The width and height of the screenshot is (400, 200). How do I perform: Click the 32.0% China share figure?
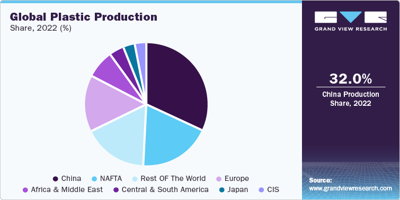click(x=351, y=79)
